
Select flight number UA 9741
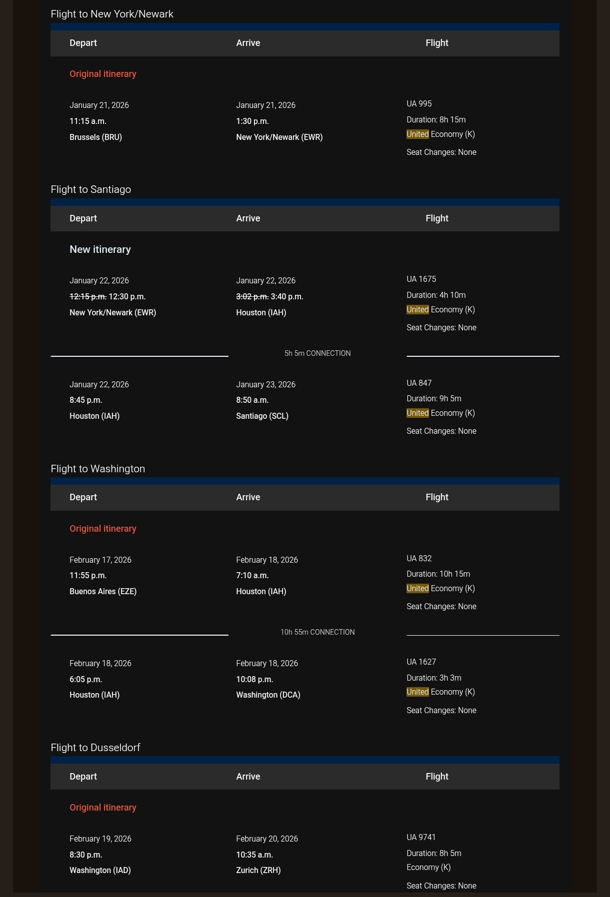click(421, 838)
